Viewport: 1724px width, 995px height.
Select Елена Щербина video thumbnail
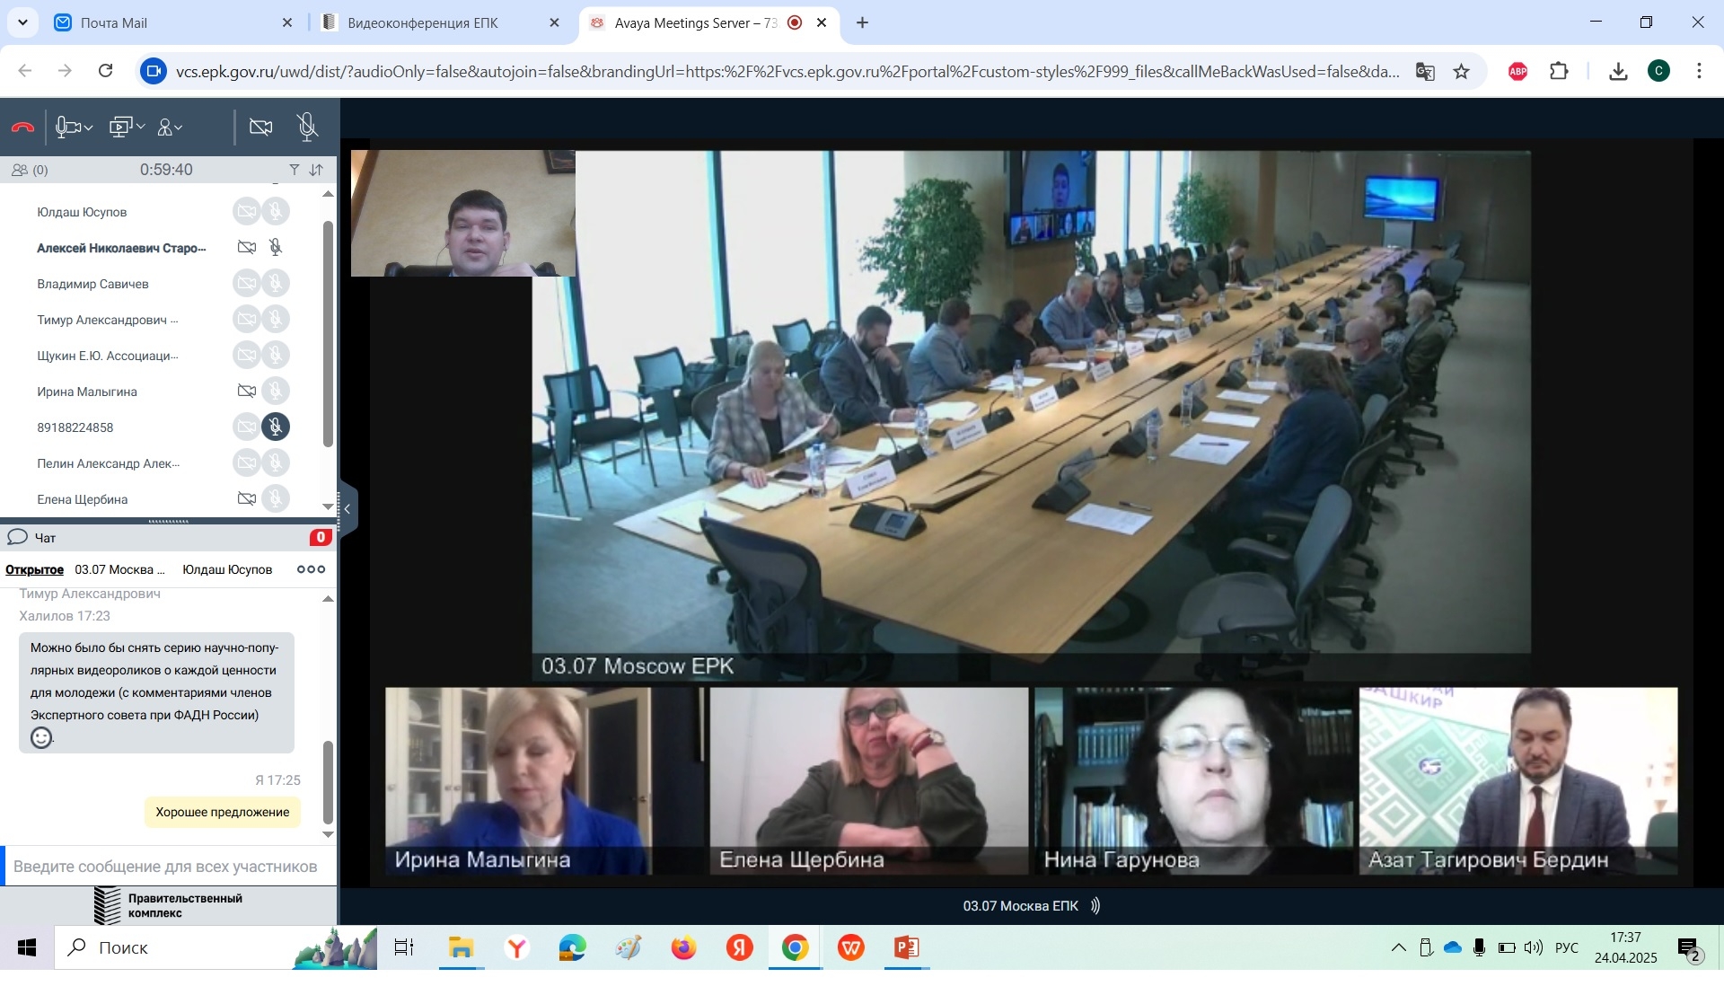[x=868, y=780]
